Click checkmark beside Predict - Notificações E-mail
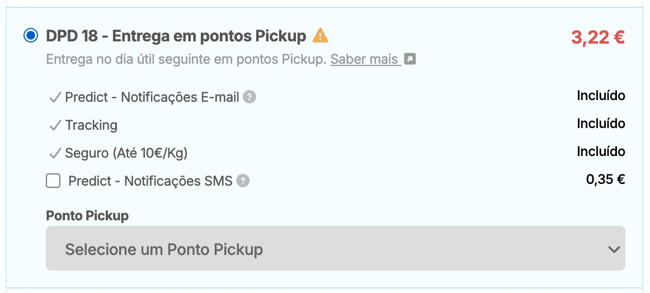The width and height of the screenshot is (650, 293). click(x=55, y=97)
